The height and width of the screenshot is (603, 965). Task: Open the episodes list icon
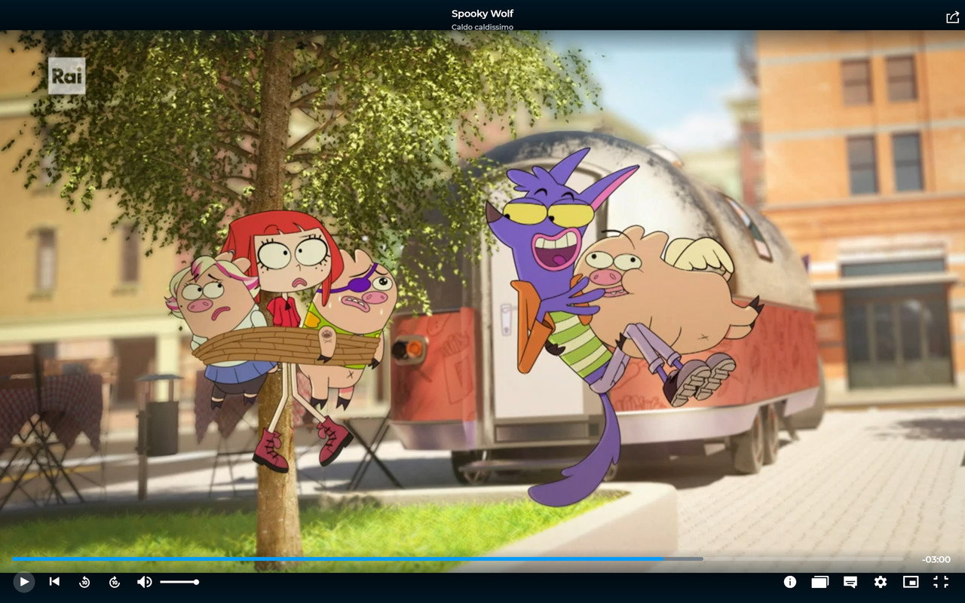820,582
